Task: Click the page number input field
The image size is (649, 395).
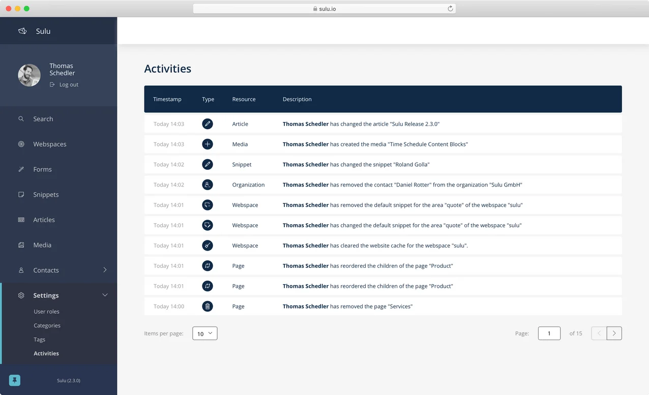Action: [x=549, y=333]
